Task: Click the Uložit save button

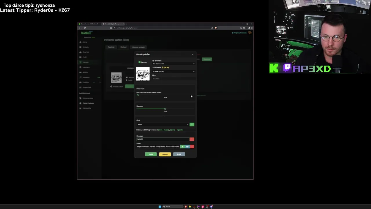Action: click(151, 154)
